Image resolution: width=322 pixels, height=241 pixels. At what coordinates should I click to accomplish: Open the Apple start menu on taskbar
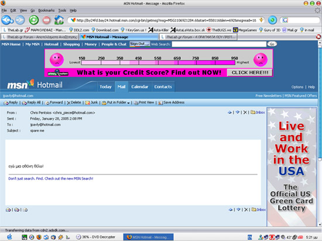point(9,237)
